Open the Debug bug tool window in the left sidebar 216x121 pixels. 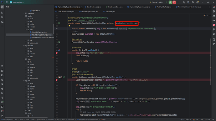(2, 80)
